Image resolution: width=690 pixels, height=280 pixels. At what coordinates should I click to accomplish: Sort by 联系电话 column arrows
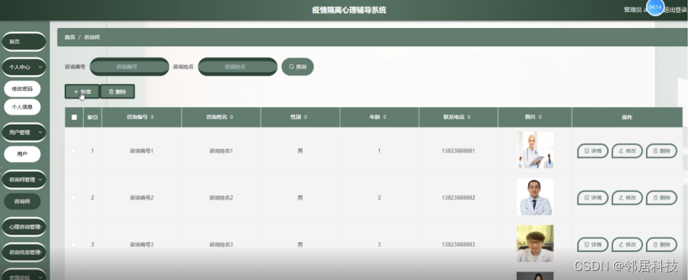(x=469, y=118)
